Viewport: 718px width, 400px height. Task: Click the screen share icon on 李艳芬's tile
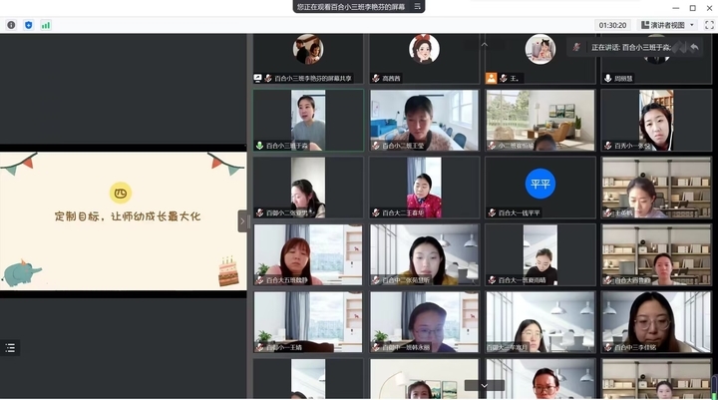(x=258, y=79)
